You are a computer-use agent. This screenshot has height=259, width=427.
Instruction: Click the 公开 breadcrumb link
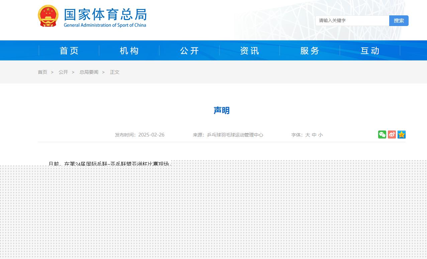[x=63, y=72]
